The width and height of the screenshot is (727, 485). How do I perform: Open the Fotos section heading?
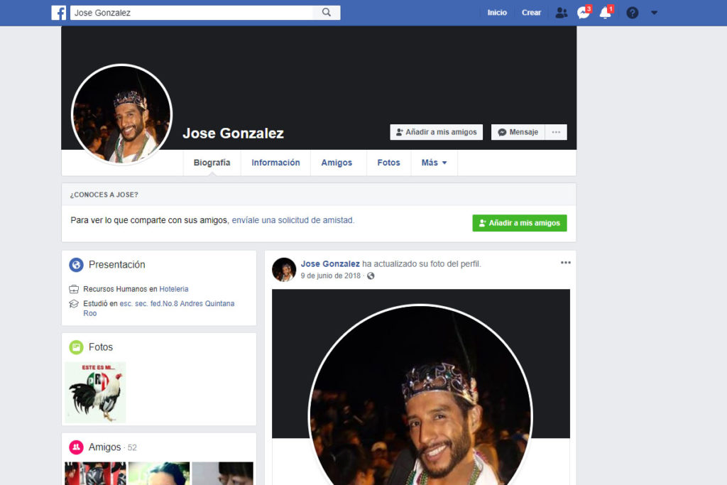(101, 347)
